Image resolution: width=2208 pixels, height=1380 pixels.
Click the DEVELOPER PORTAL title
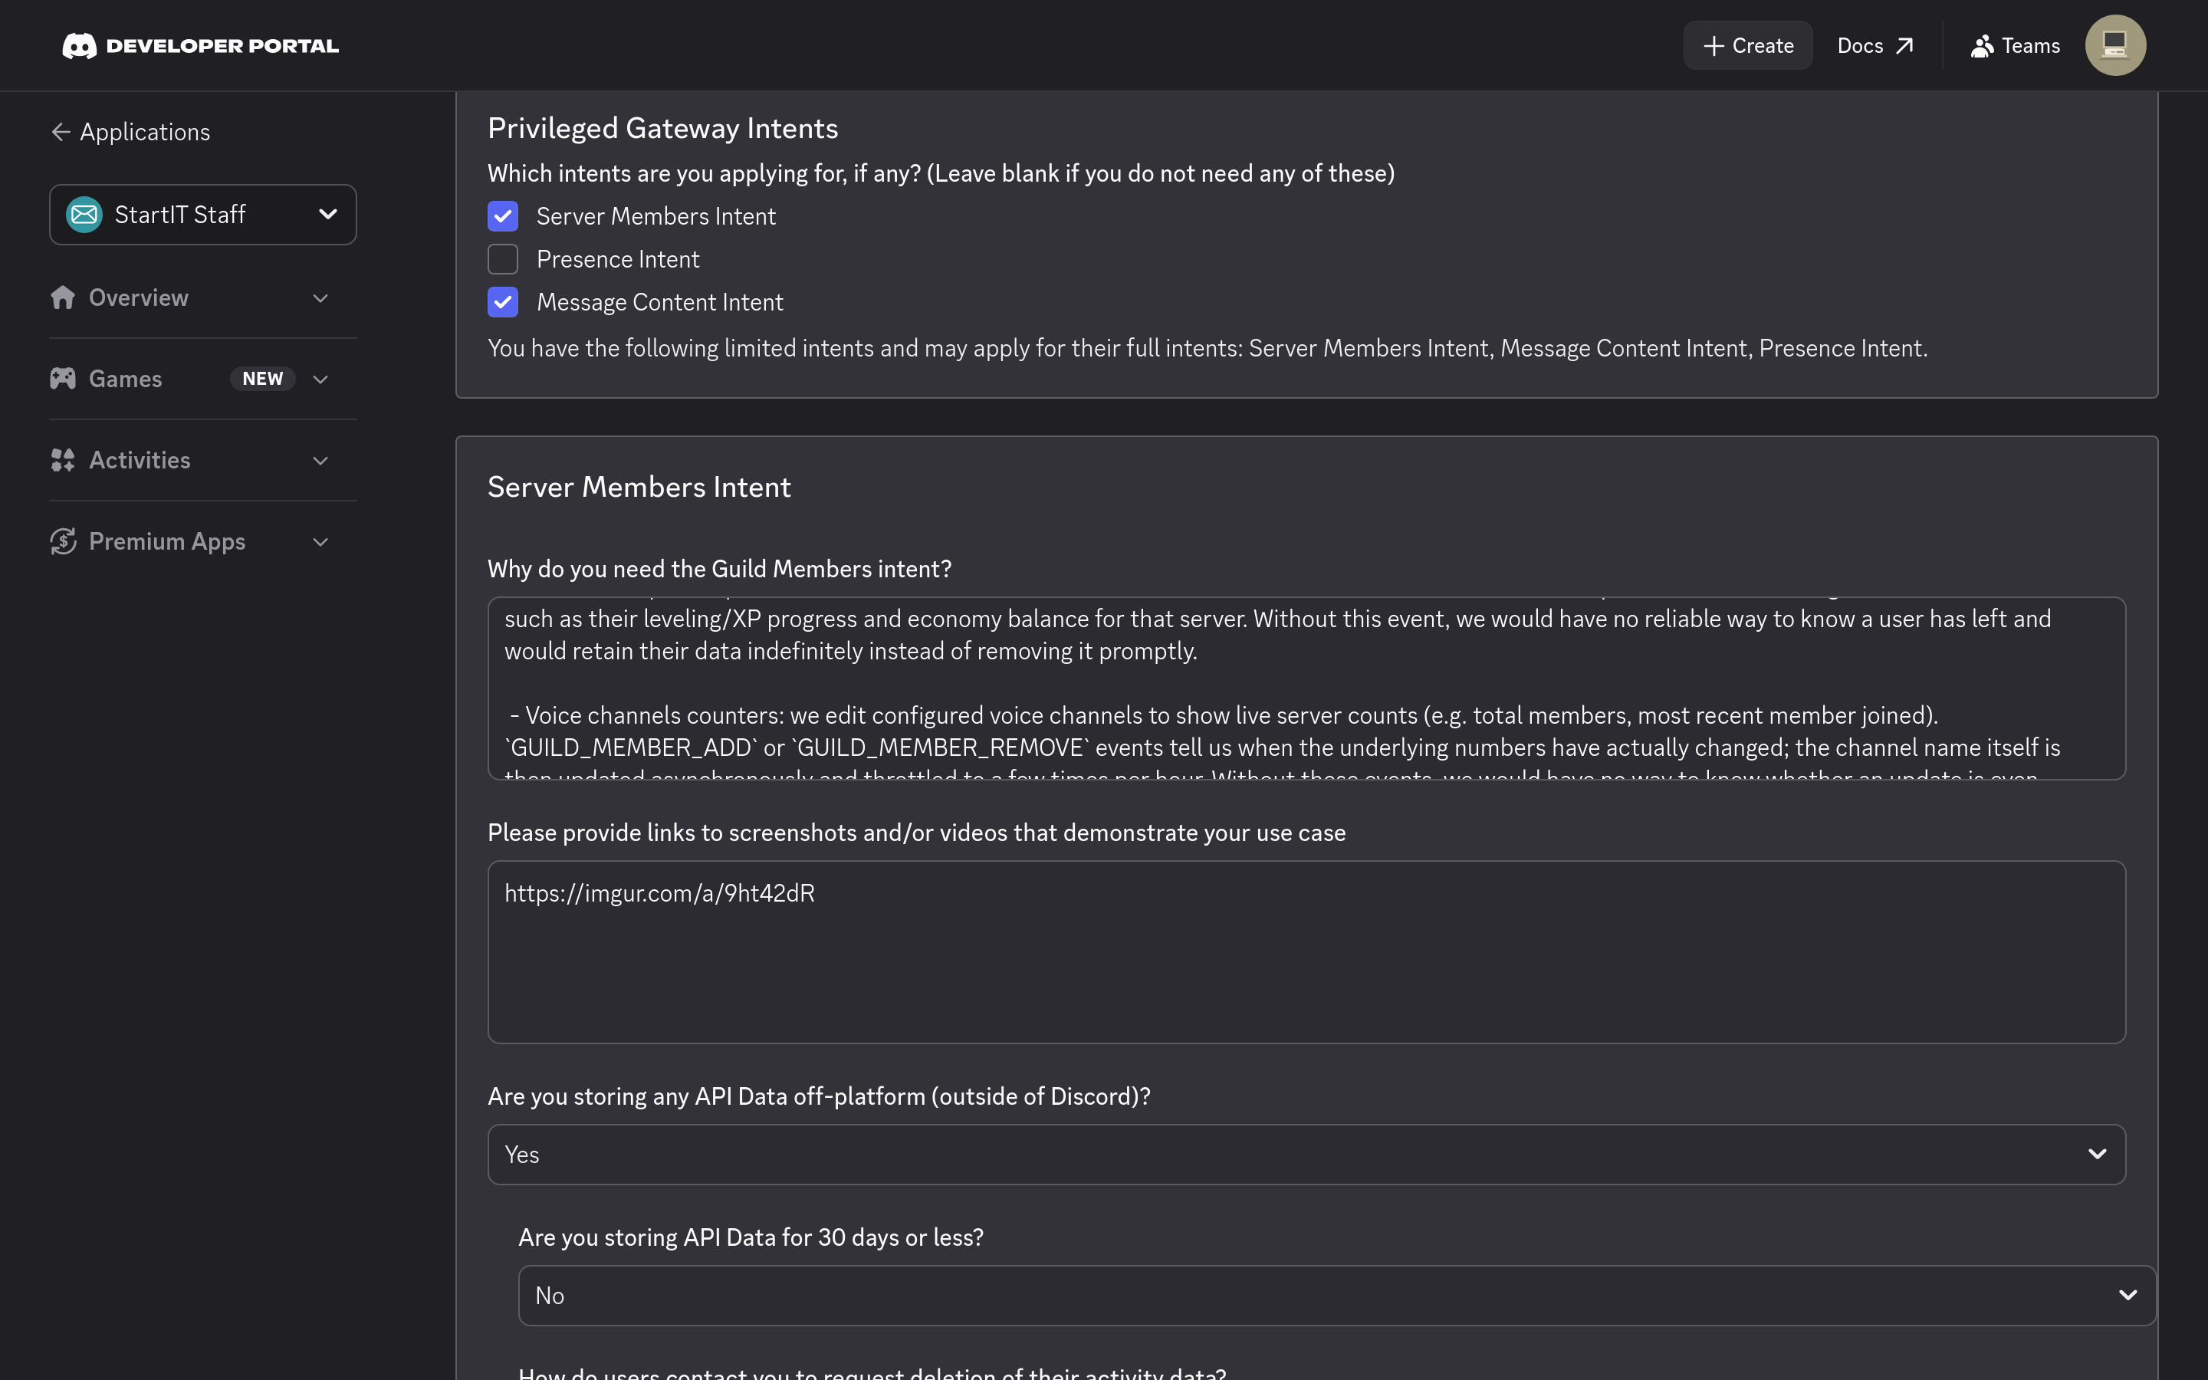222,46
